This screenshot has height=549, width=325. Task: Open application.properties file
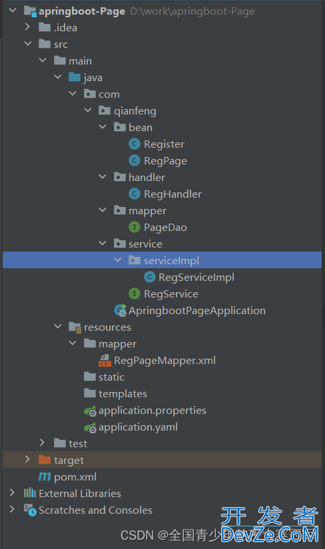pos(153,411)
